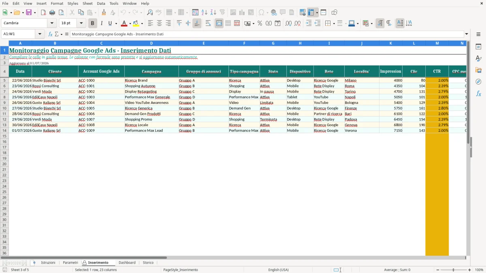Click the Draw Functions shapes icon
Viewport: 486px width, 273px height.
[334, 13]
